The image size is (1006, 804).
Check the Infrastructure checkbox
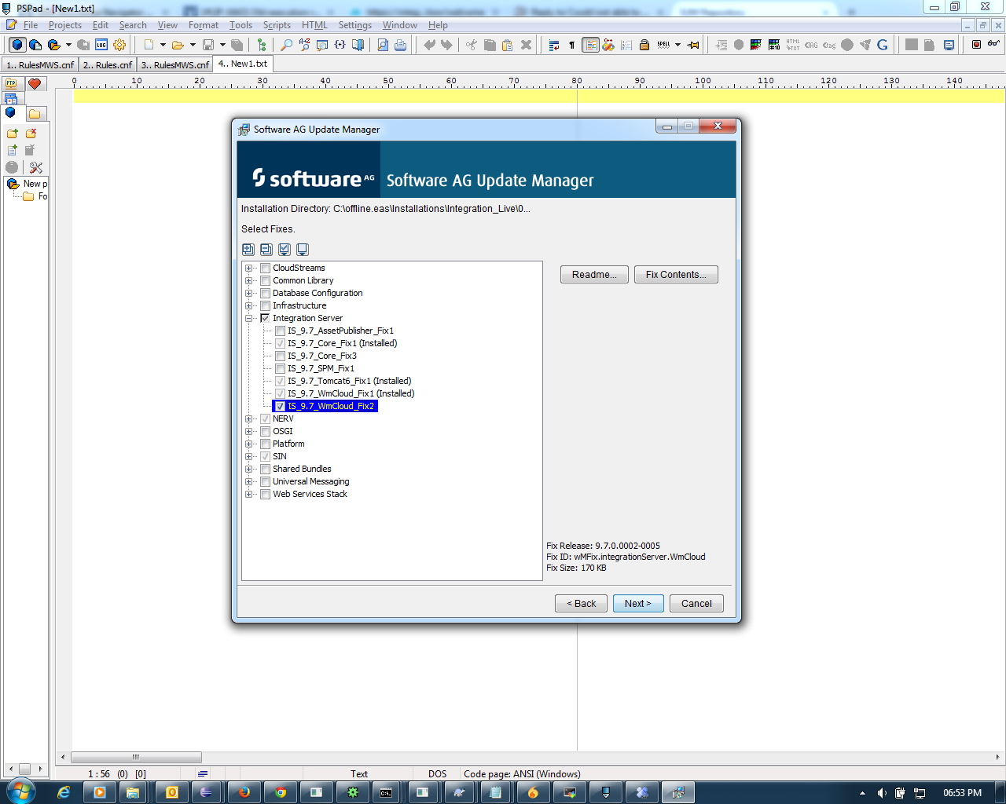(x=266, y=305)
